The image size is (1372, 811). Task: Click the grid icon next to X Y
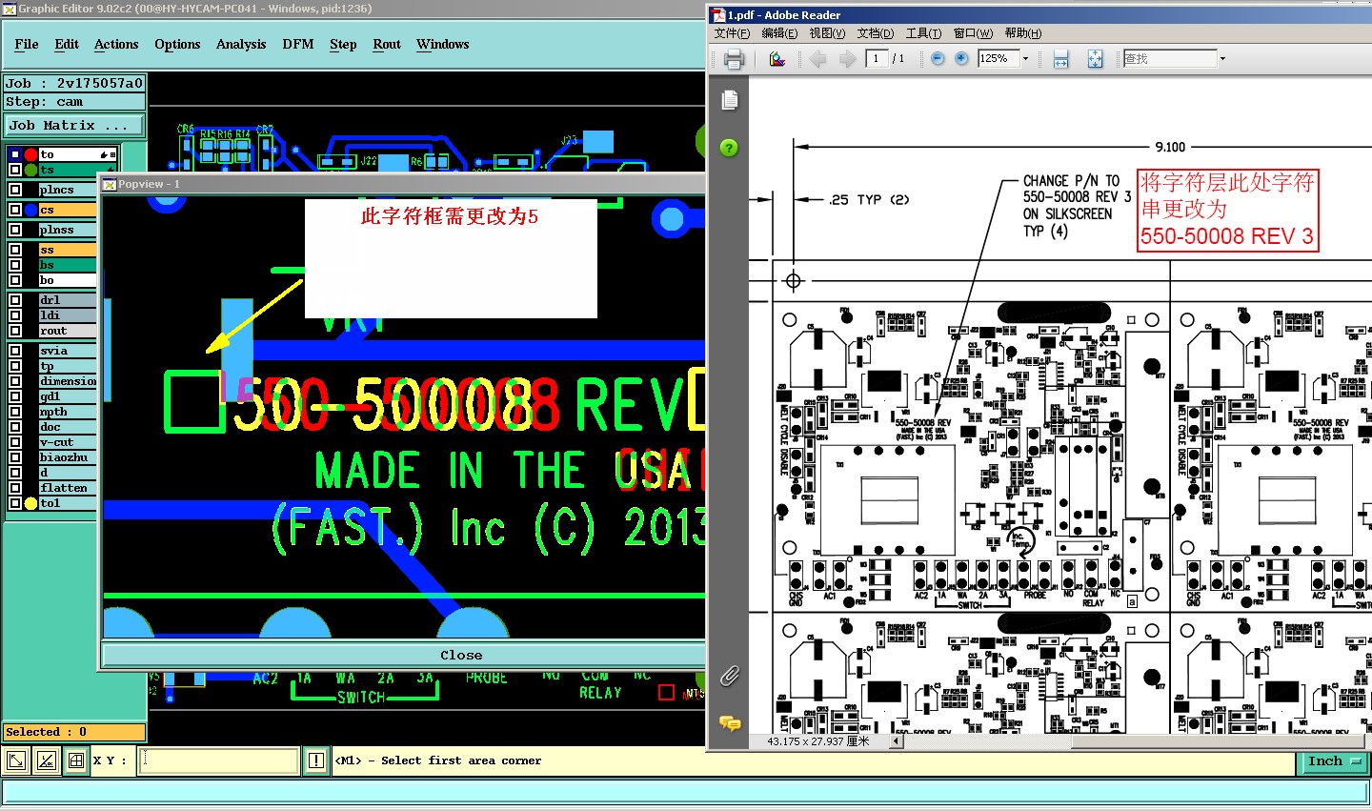tap(76, 760)
